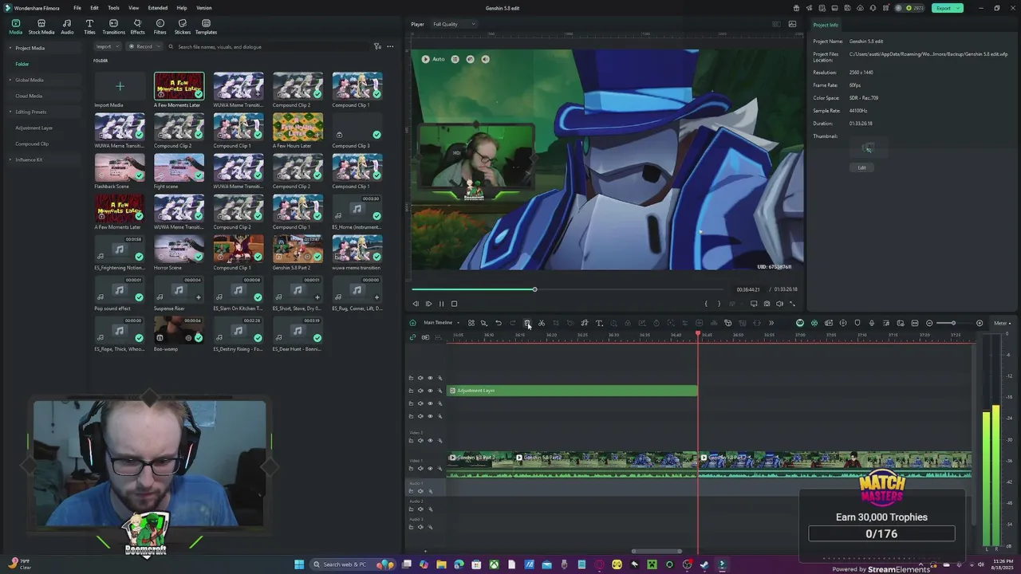Zoom in the timeline with plus icon
The image size is (1021, 574).
click(x=980, y=323)
